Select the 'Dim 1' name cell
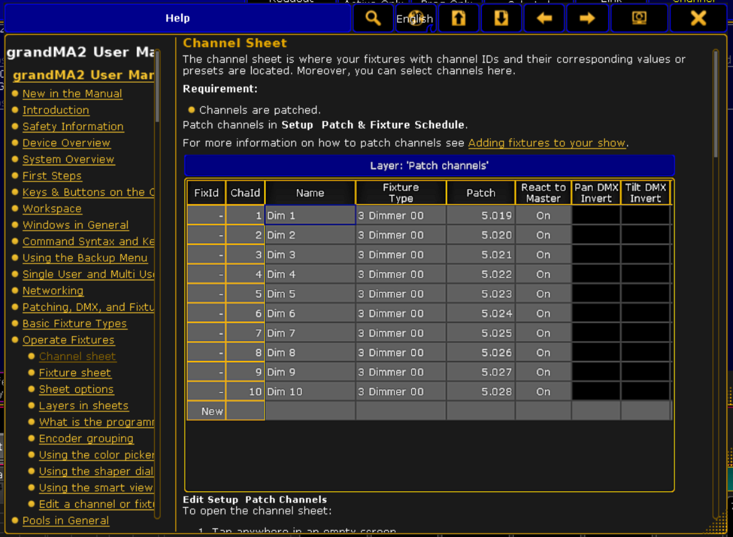Screen dimensions: 733x537 coord(310,215)
